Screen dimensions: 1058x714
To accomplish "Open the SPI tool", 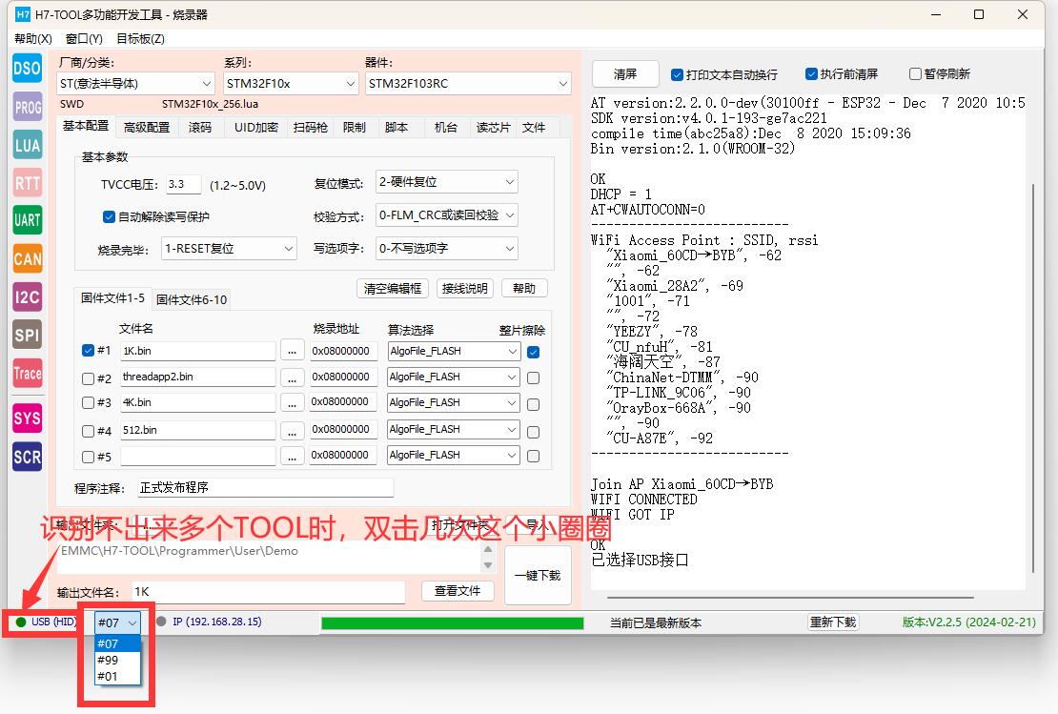I will [x=27, y=335].
